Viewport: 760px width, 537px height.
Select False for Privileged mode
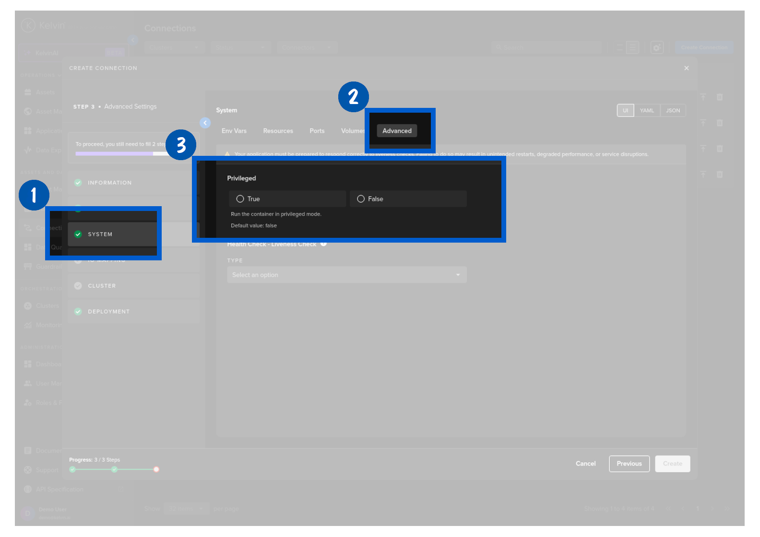pos(361,199)
